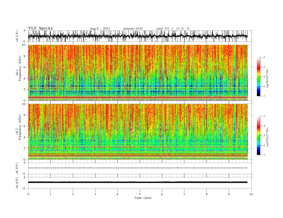Click the "-7" label on ch.2 color bar
The height and width of the screenshot is (218, 283).
pyautogui.click(x=264, y=155)
